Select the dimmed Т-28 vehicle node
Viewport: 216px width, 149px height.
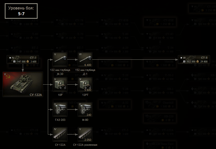(115, 91)
